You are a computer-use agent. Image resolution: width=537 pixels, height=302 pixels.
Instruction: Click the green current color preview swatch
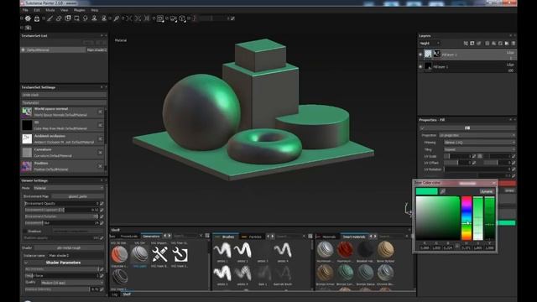427,191
